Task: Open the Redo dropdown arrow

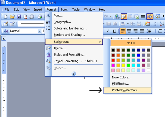Action: click(x=111, y=16)
